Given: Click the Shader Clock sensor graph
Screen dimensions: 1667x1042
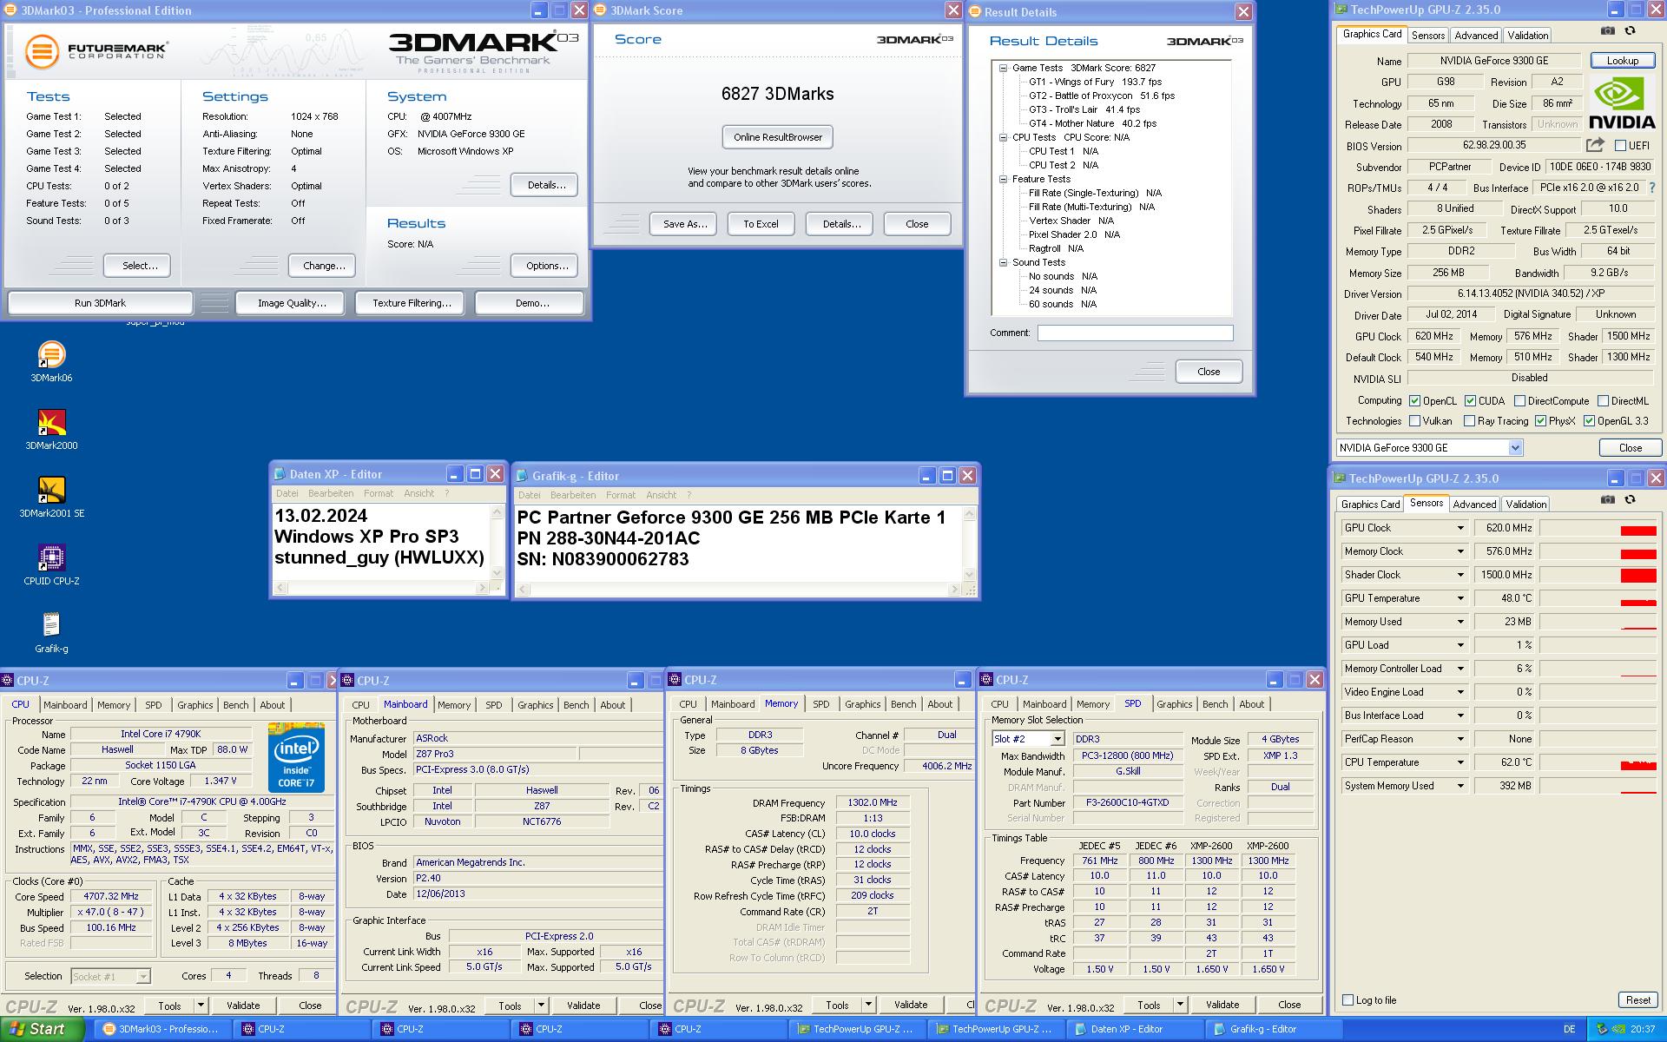Looking at the screenshot, I should [x=1598, y=575].
